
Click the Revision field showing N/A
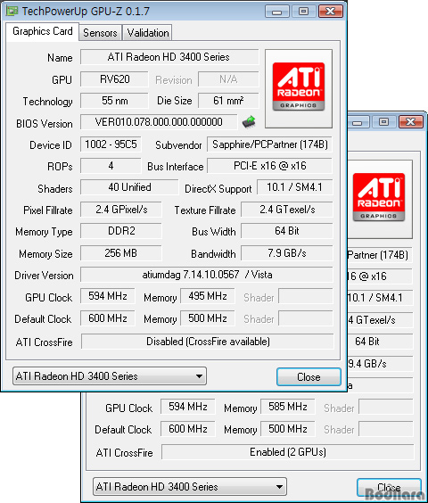click(228, 79)
